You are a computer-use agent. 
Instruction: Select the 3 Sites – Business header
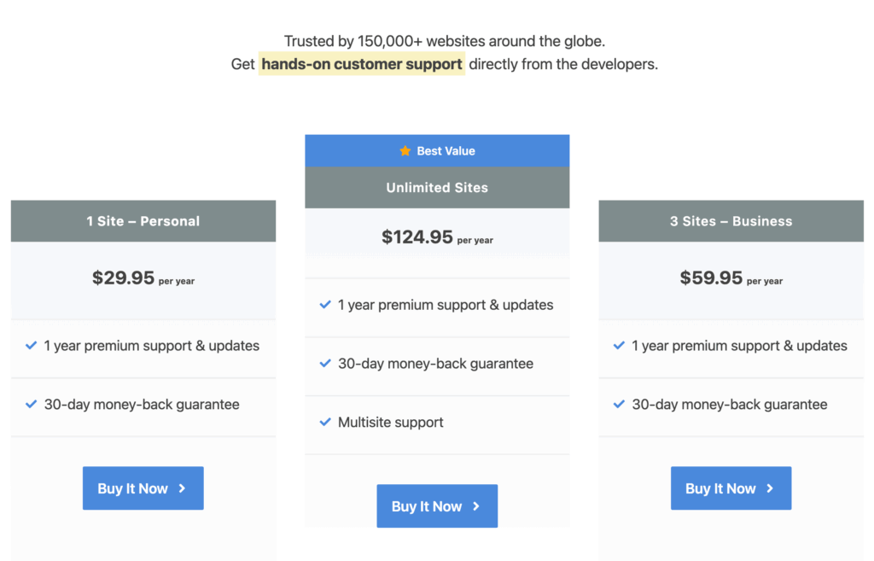pos(731,221)
